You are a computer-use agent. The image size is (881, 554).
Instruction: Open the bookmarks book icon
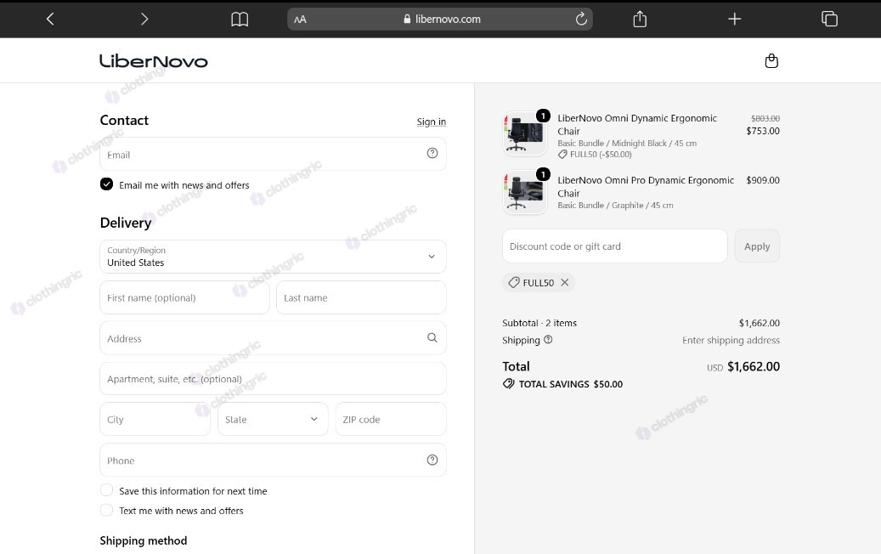coord(240,19)
